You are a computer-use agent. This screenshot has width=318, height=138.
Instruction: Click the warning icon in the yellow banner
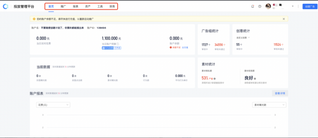[34, 19]
